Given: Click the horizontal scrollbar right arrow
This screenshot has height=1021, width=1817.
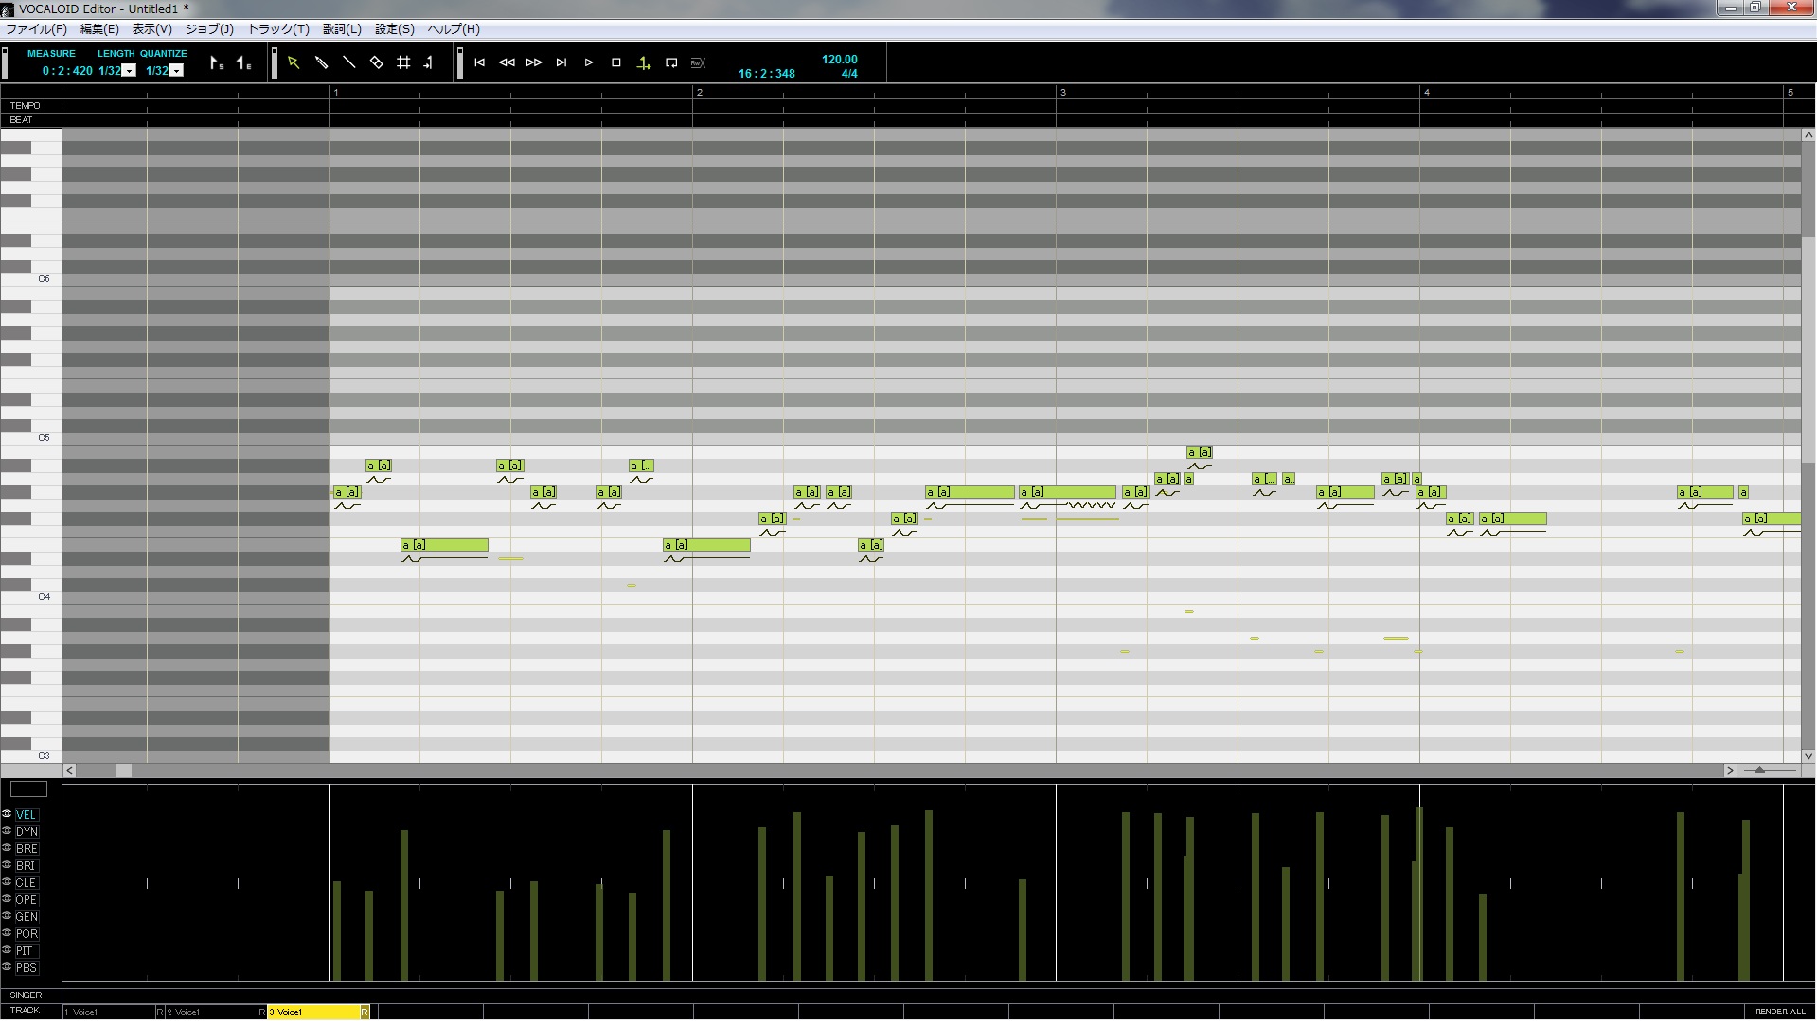Looking at the screenshot, I should [x=1730, y=770].
